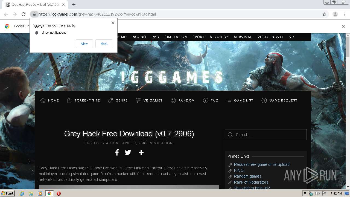350x197 pixels.
Task: Open the Windows Start menu
Action: click(x=7, y=193)
